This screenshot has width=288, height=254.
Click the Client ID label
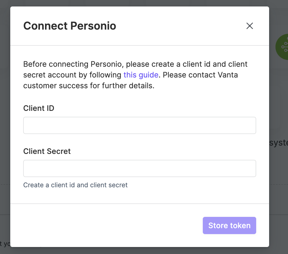point(39,108)
